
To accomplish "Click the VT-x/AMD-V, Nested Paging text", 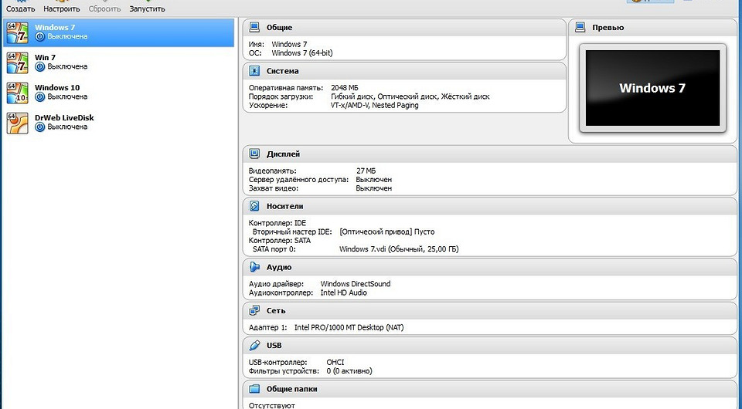I will 374,105.
